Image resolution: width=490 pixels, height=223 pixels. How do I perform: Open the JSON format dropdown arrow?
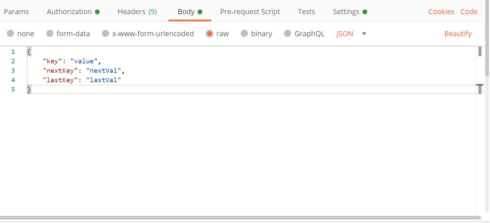(364, 34)
